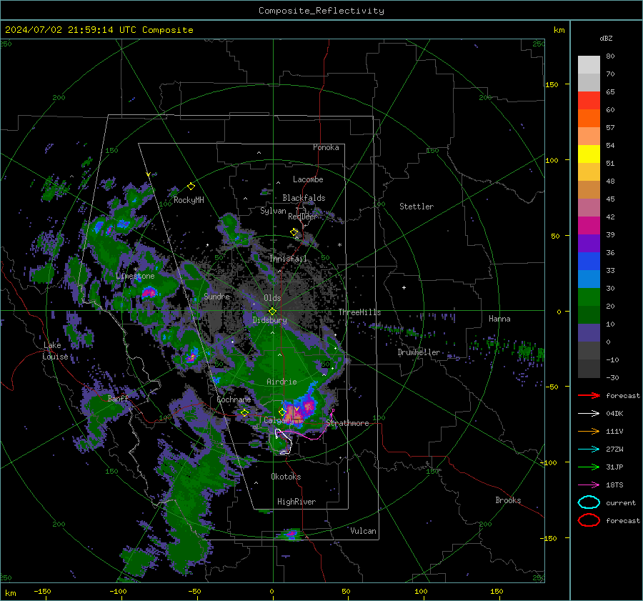Click the 'Didsbury' map label
This screenshot has width=643, height=601.
pos(270,320)
